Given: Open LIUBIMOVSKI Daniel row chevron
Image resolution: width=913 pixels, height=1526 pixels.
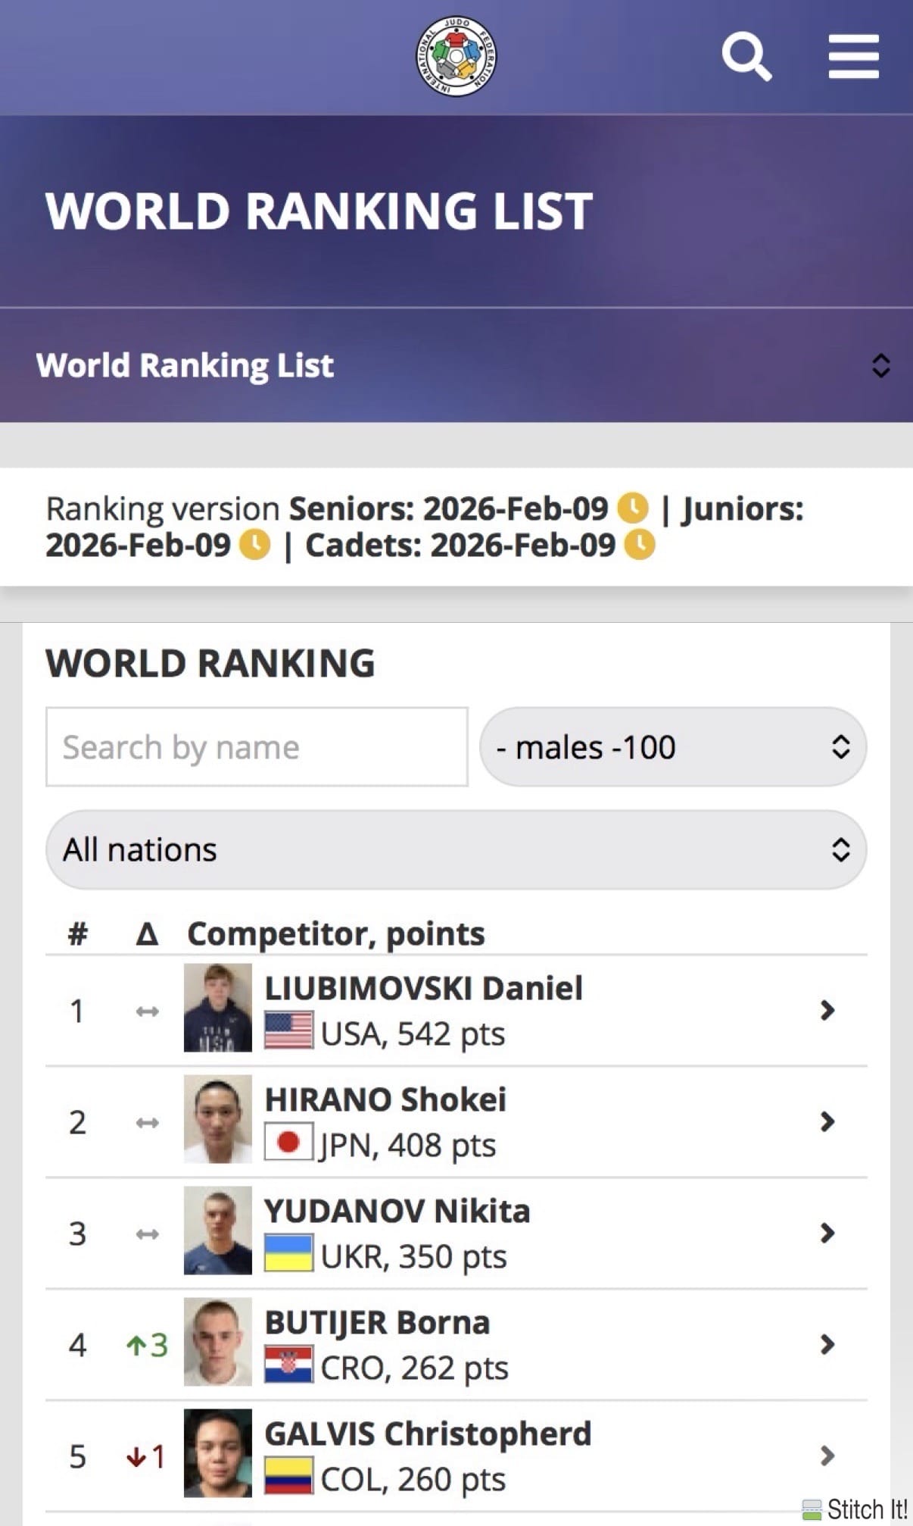Looking at the screenshot, I should (827, 1010).
